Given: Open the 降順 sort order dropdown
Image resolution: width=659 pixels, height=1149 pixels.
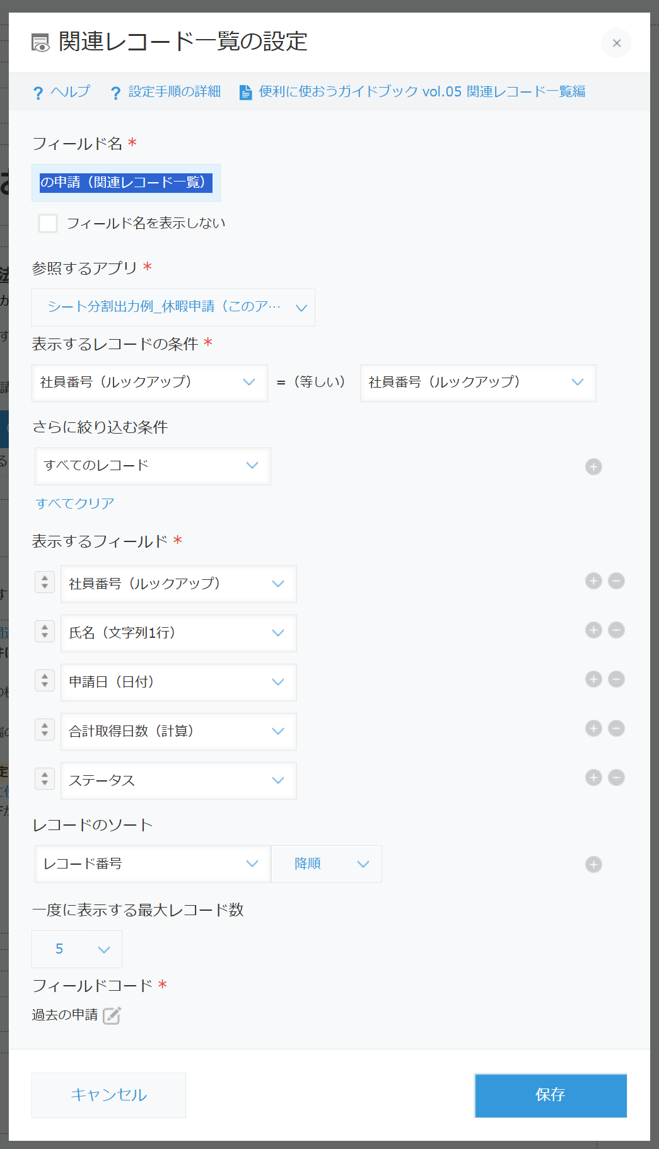Looking at the screenshot, I should coord(327,864).
